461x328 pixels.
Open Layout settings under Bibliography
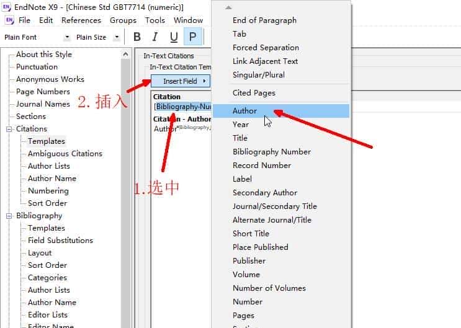[x=40, y=253]
